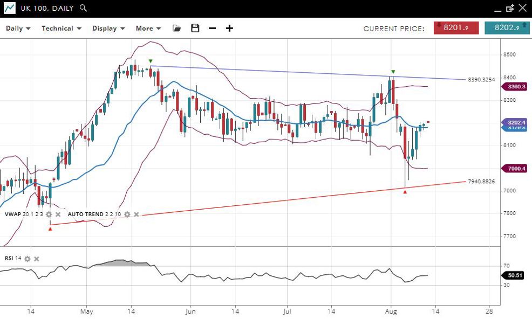Screen dimensions: 532x319
Task: Open RSI indicator settings gear
Action: tap(28, 259)
